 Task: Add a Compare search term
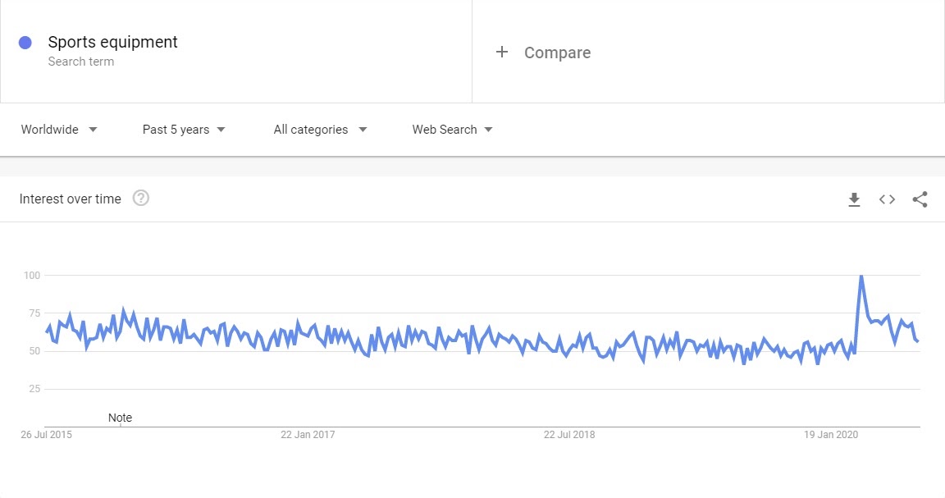(x=708, y=52)
